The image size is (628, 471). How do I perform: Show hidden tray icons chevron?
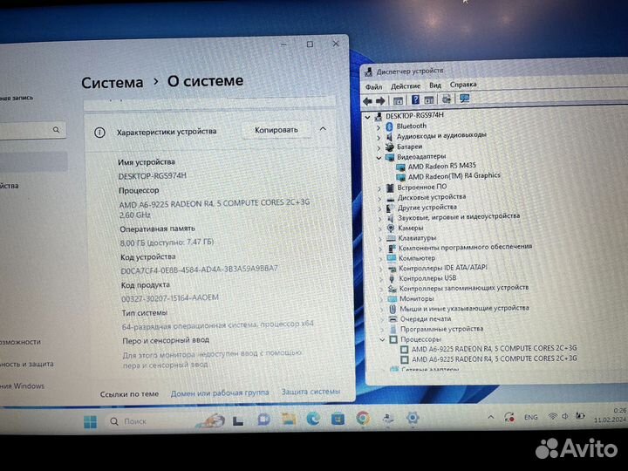[490, 417]
